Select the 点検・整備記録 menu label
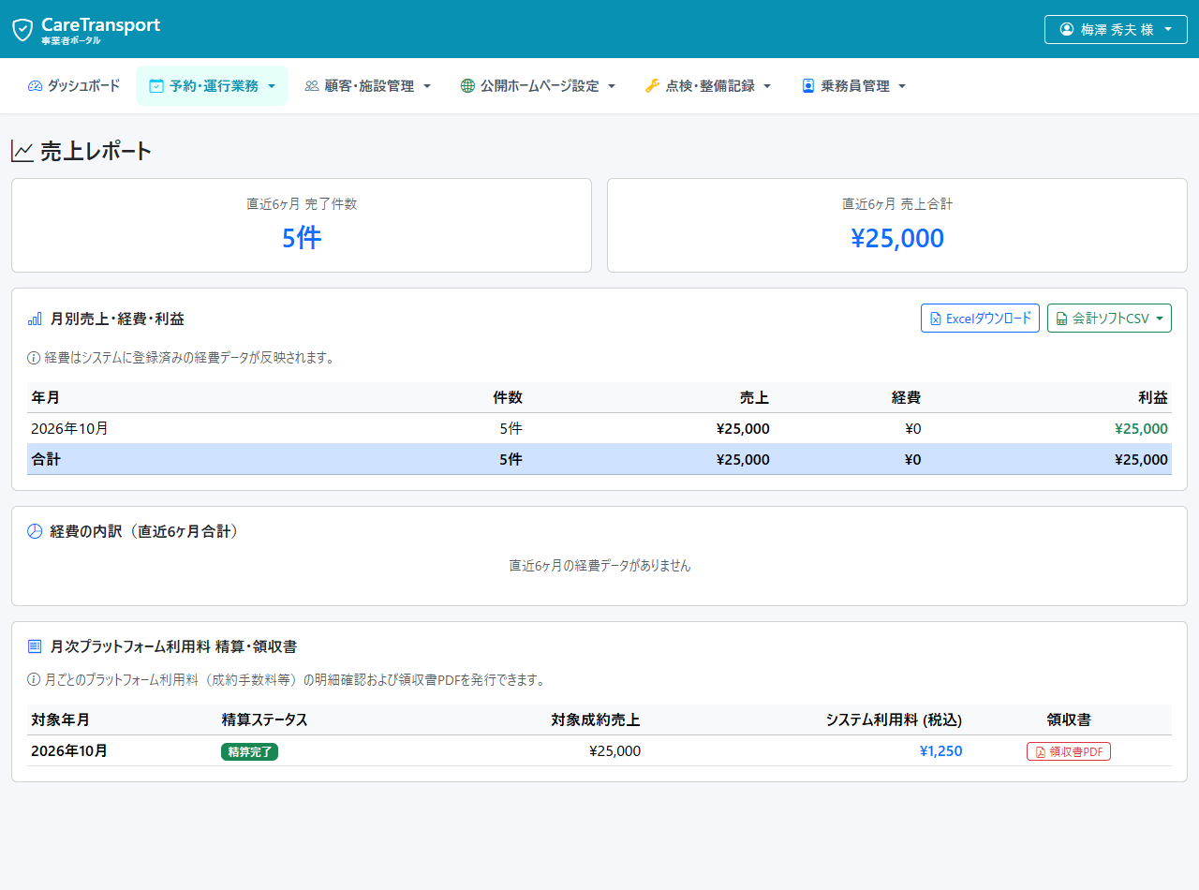Viewport: 1199px width, 890px height. tap(710, 86)
